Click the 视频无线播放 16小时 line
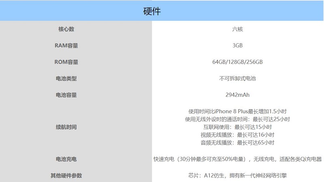The width and height of the screenshot is (324, 182). pyautogui.click(x=237, y=135)
